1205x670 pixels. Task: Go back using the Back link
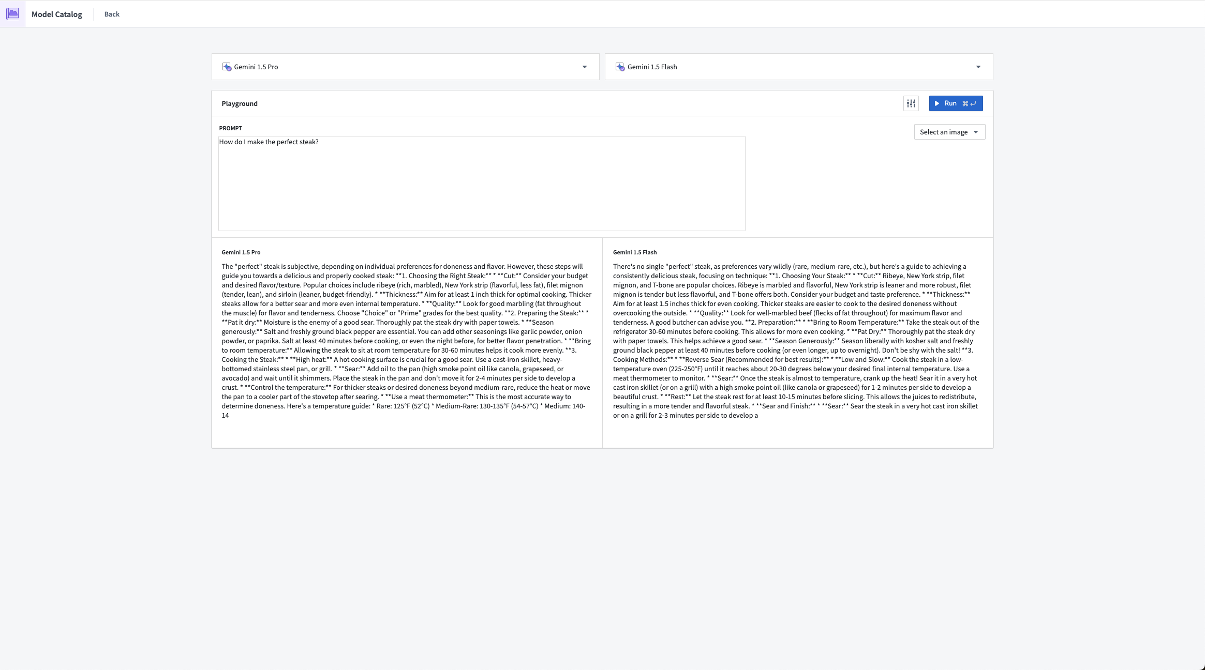coord(112,14)
